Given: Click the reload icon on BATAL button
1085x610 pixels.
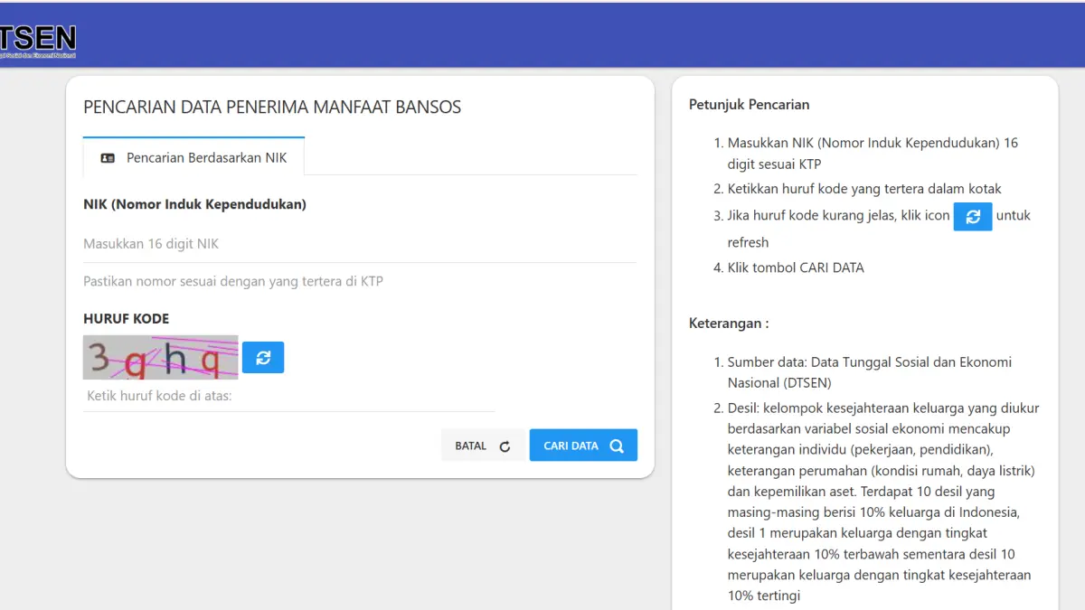Looking at the screenshot, I should coord(505,446).
